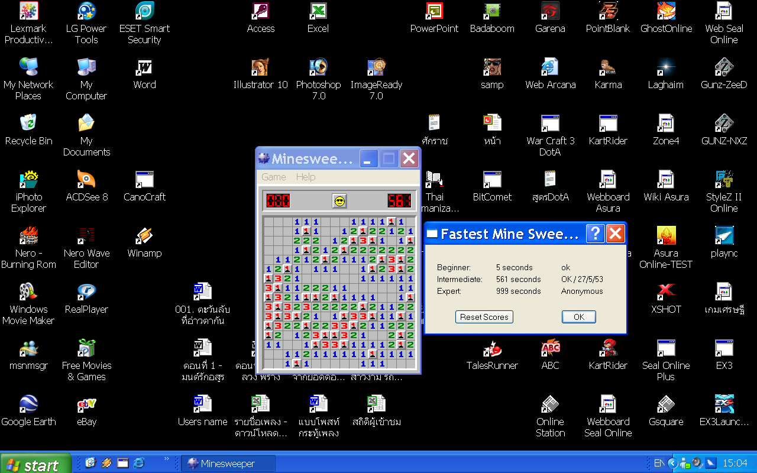Screen dimensions: 757x473
Task: Launch Internet Explorer from Quick Launch bar
Action: pos(139,463)
